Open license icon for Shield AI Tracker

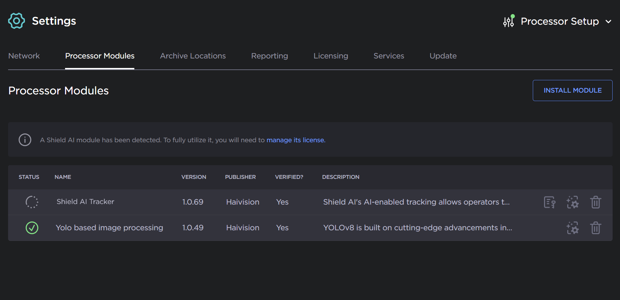550,202
